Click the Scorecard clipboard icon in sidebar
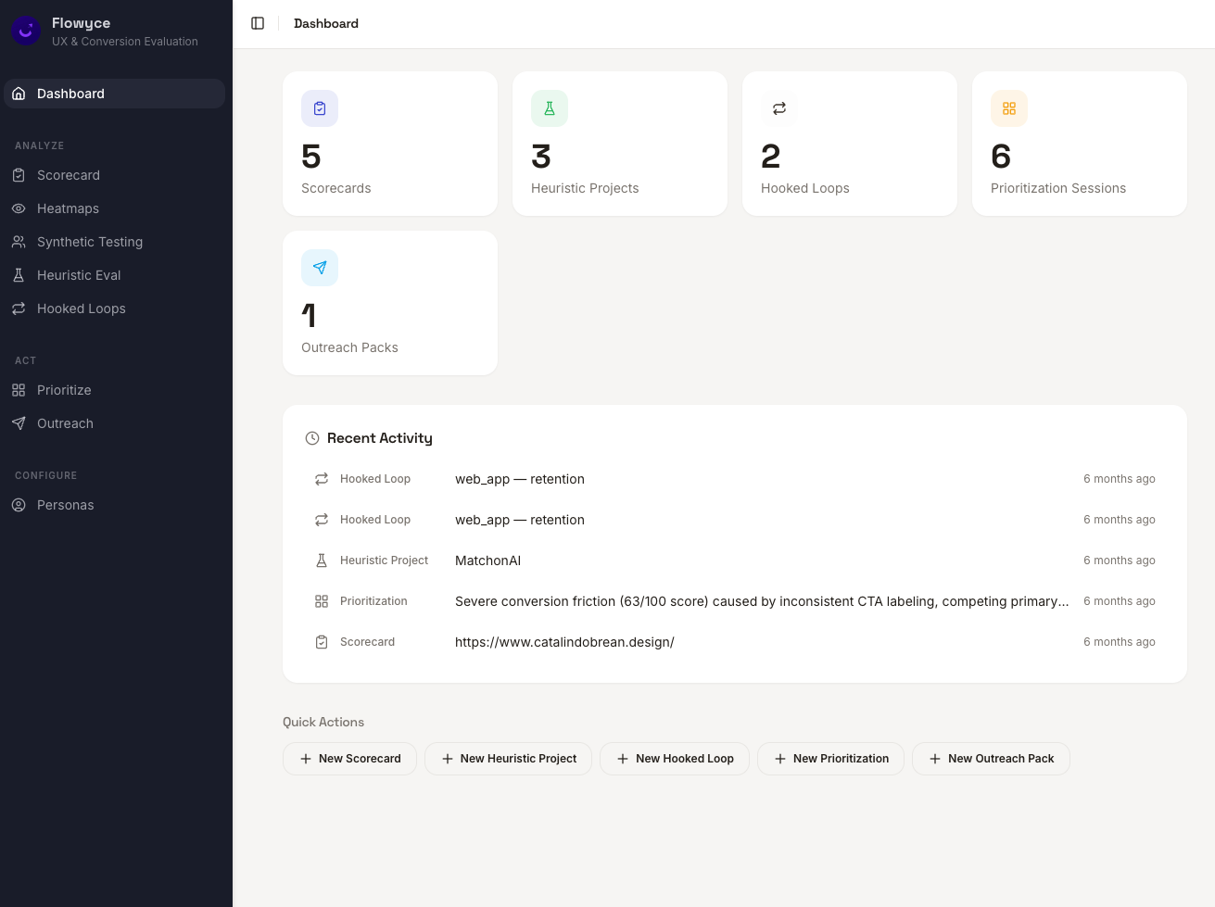1215x907 pixels. pos(19,175)
